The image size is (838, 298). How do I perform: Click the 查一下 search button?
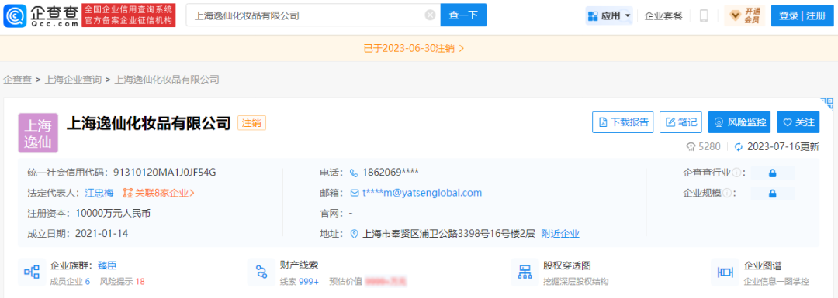click(x=463, y=15)
